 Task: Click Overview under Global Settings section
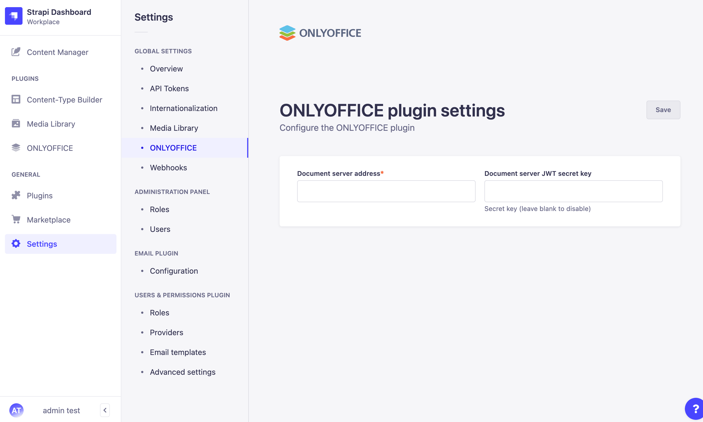pos(166,68)
